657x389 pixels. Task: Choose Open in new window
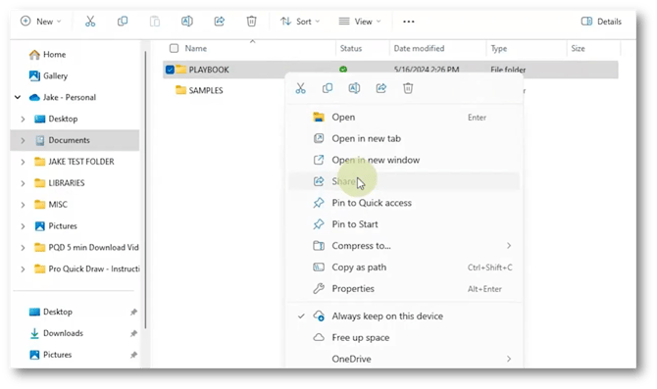coord(404,160)
